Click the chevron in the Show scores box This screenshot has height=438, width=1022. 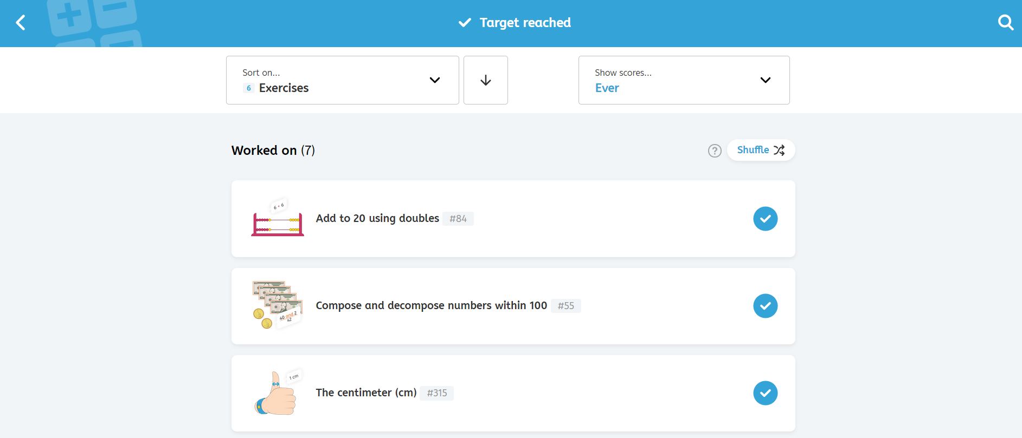click(765, 80)
